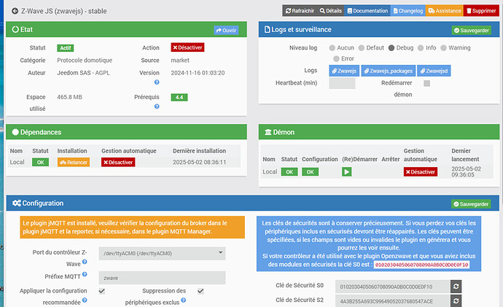The width and height of the screenshot is (503, 307).
Task: Open the Changelog toolbar button
Action: (x=408, y=11)
